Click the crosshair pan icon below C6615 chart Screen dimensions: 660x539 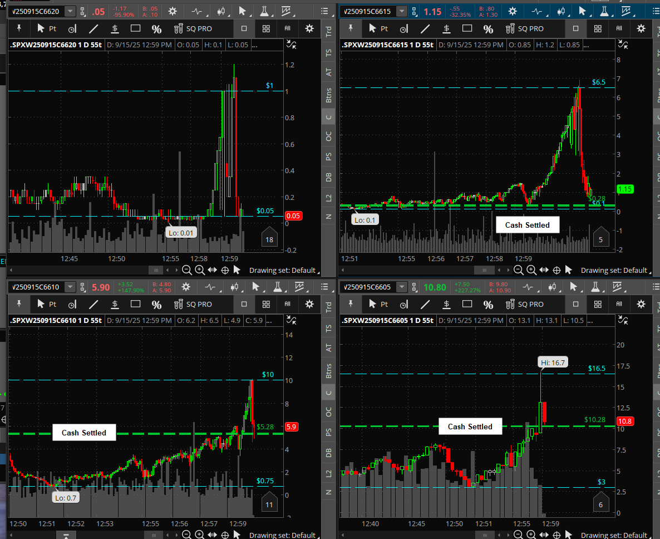556,270
